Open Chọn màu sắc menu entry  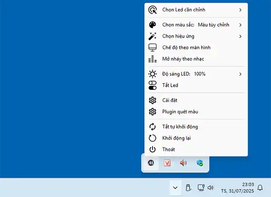(x=196, y=25)
